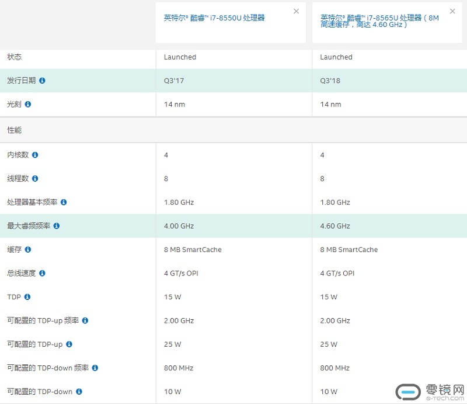The image size is (467, 404).
Task: Click the 性能 section header
Action: point(15,130)
